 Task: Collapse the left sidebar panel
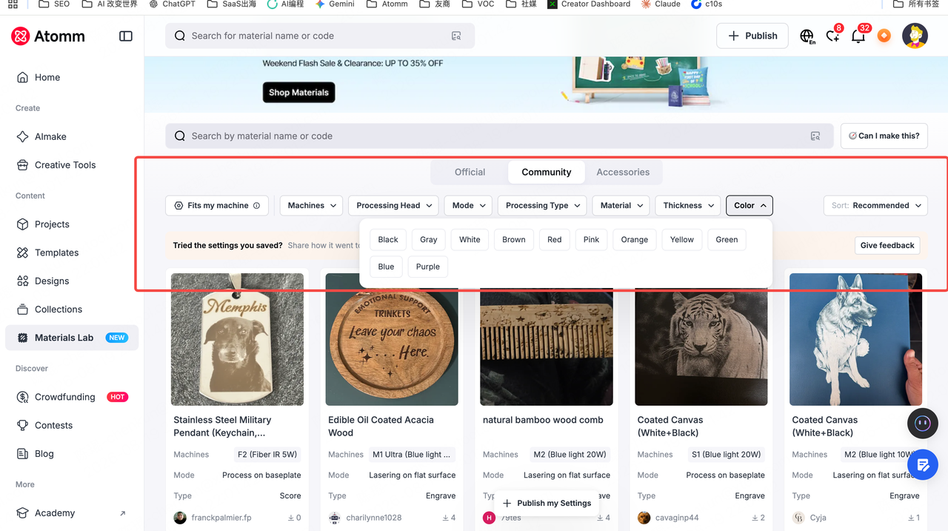pos(126,36)
